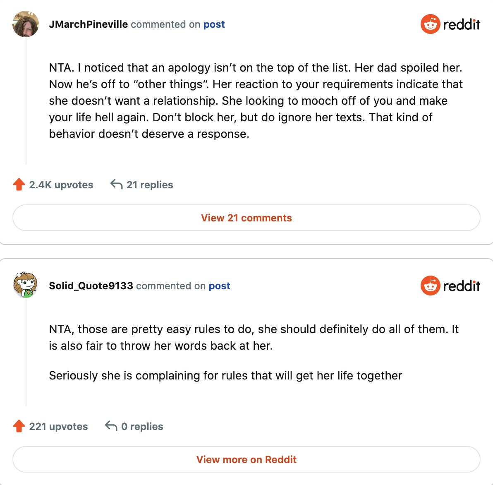Viewport: 493px width, 485px height.
Task: Click the upvote arrow beside 221 upvotes
Action: pos(19,426)
